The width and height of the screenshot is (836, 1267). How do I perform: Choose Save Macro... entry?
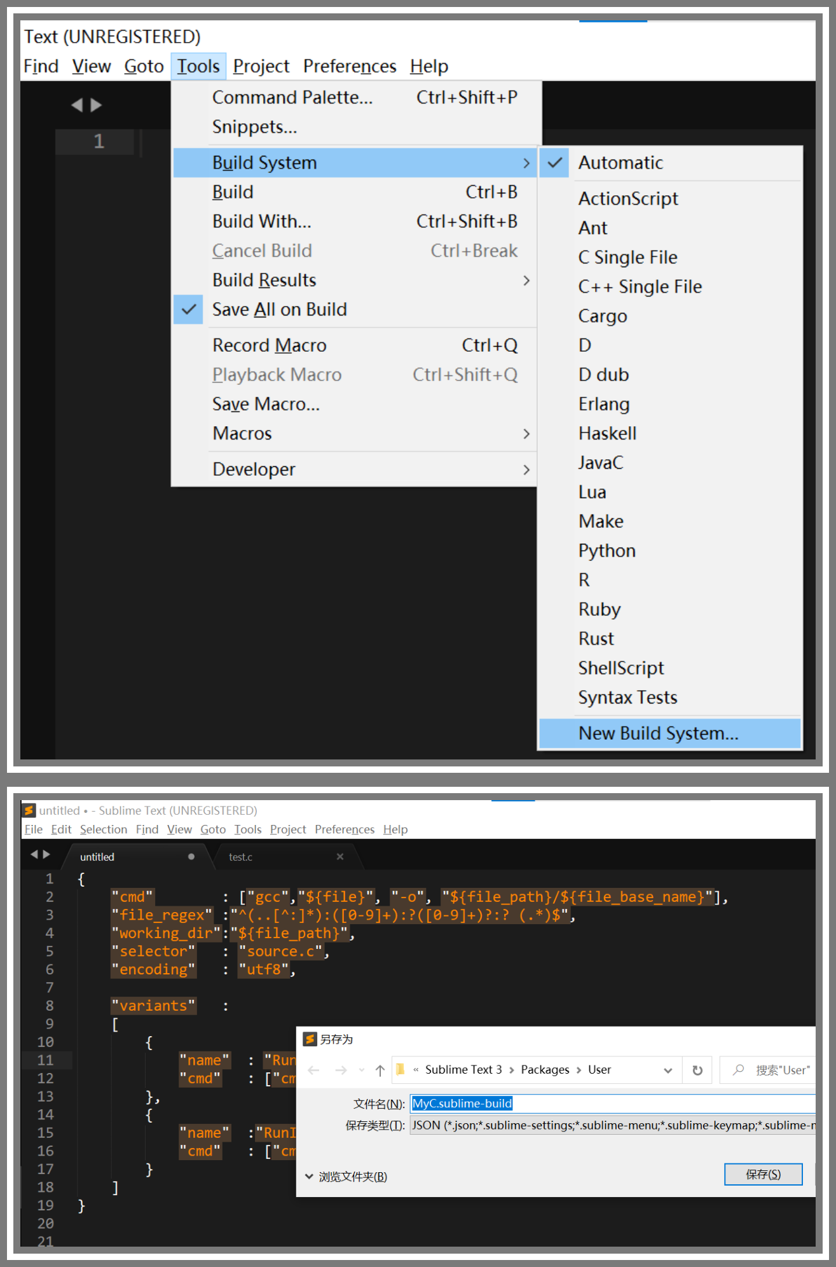click(355, 405)
